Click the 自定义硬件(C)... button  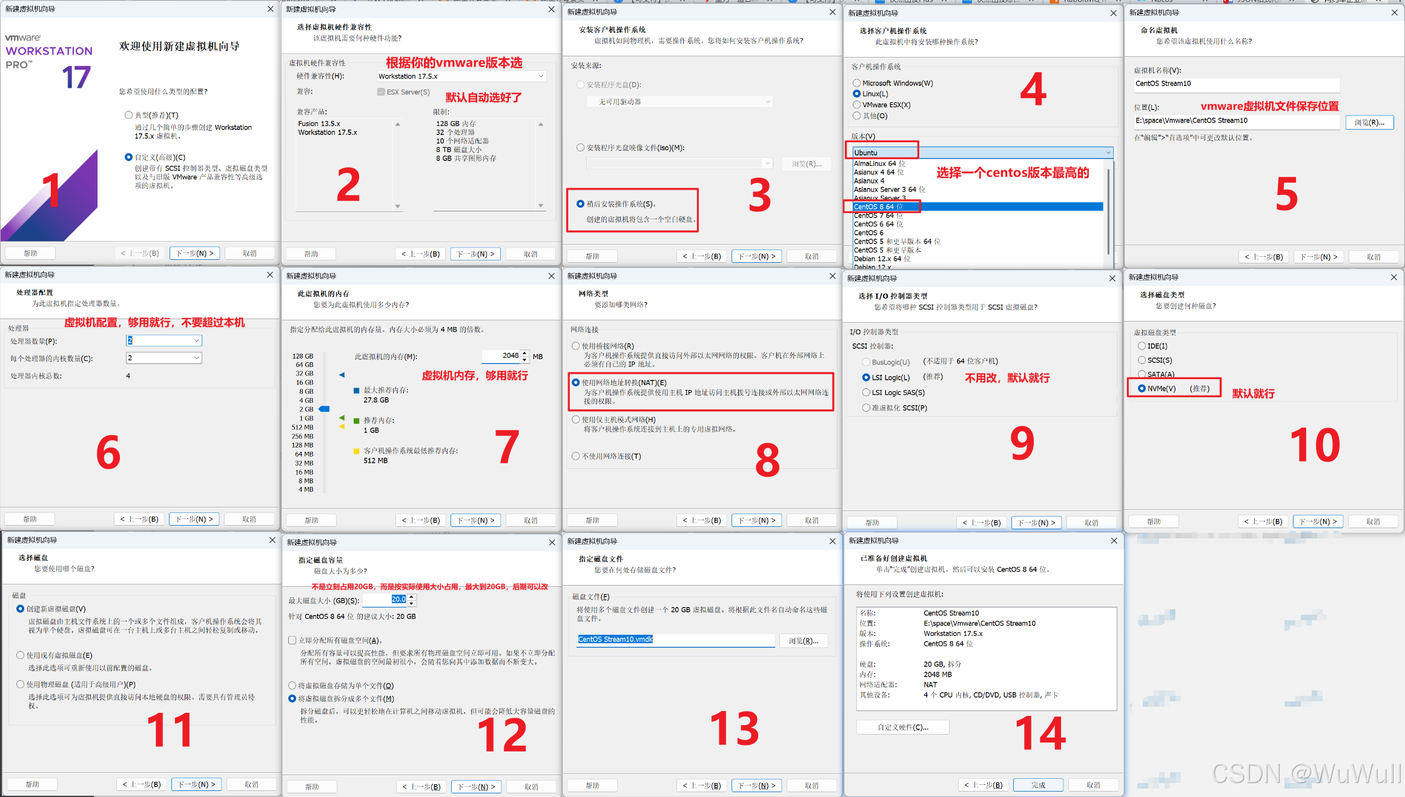pyautogui.click(x=902, y=727)
